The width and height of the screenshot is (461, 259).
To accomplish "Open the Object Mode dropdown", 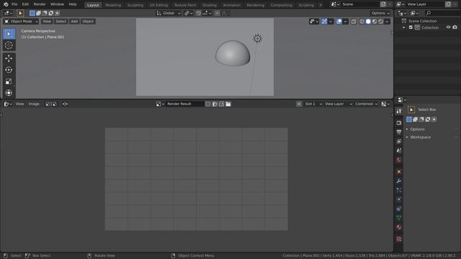I will pyautogui.click(x=21, y=22).
